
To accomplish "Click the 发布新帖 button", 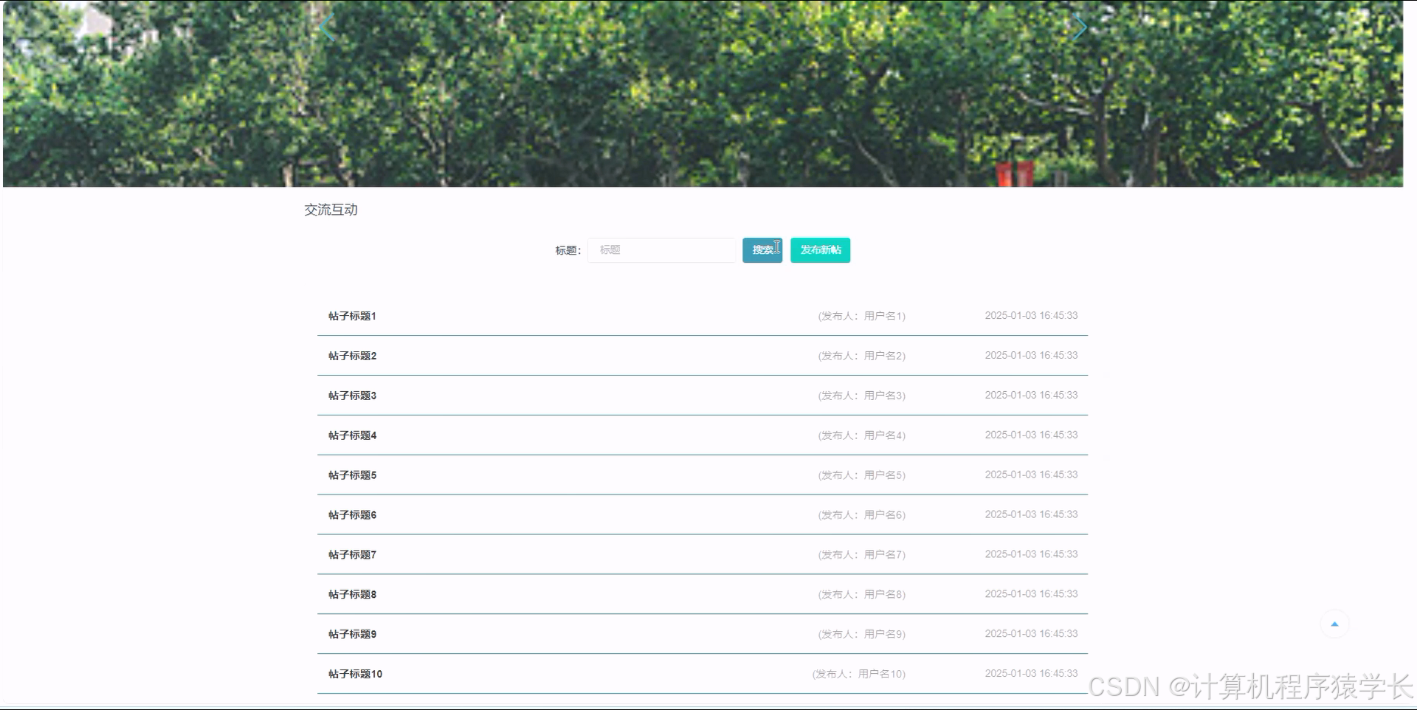I will pos(821,250).
